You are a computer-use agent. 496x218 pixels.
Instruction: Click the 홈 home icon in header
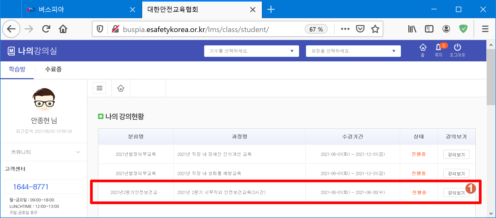[x=423, y=50]
